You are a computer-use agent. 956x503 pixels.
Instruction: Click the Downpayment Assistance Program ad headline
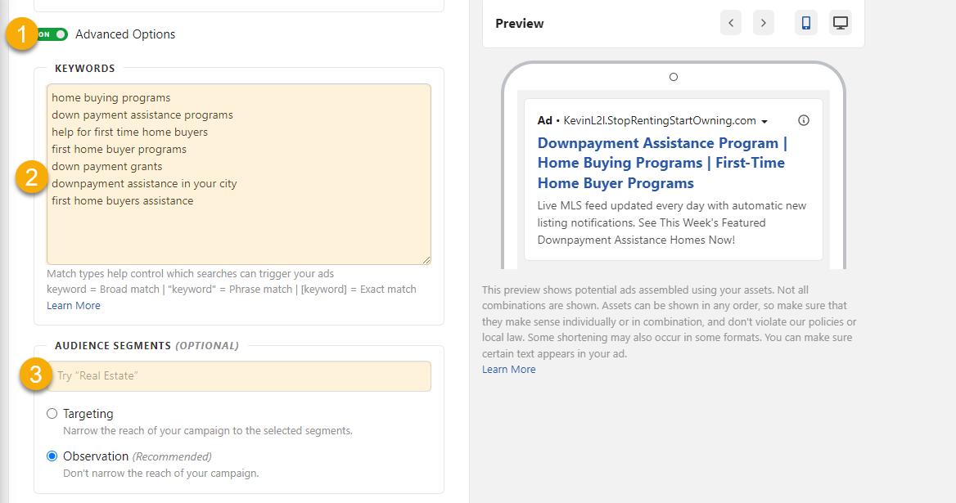661,163
